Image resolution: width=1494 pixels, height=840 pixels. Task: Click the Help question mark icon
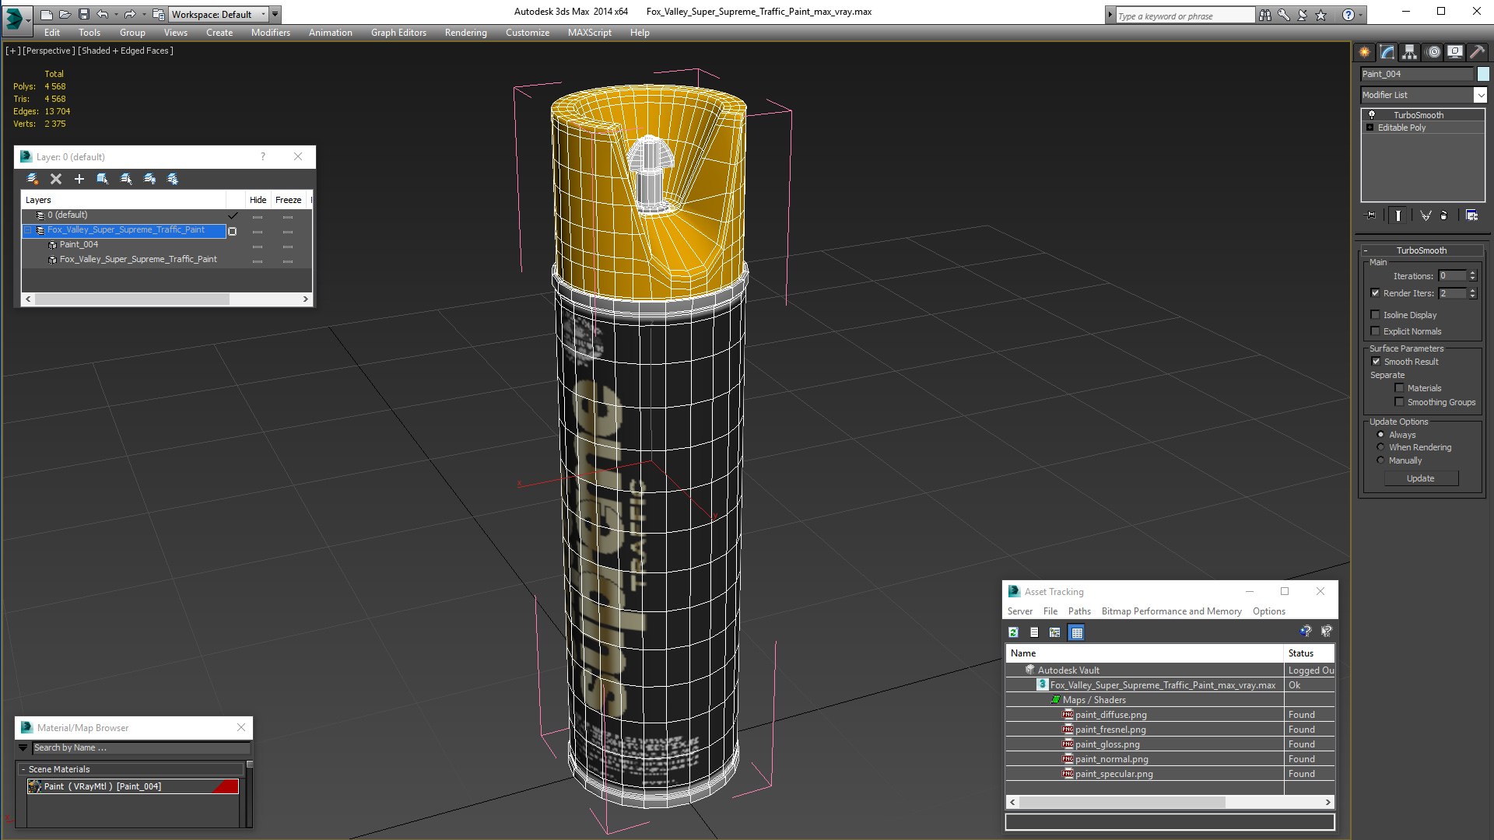click(1348, 15)
